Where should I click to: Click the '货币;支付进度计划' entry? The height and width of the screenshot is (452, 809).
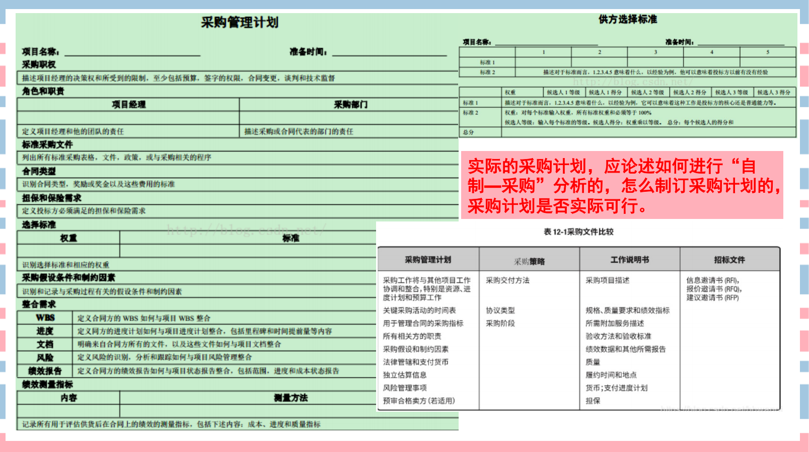click(617, 388)
